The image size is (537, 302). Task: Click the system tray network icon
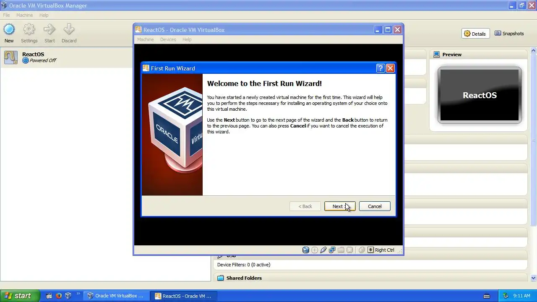coord(506,296)
